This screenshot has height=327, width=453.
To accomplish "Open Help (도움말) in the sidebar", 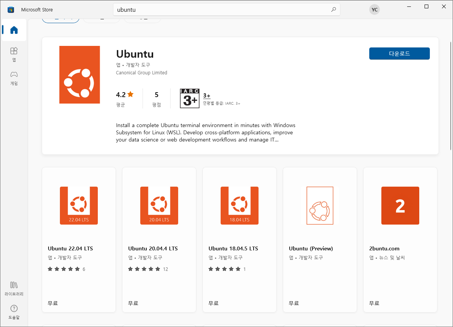I will [x=14, y=312].
